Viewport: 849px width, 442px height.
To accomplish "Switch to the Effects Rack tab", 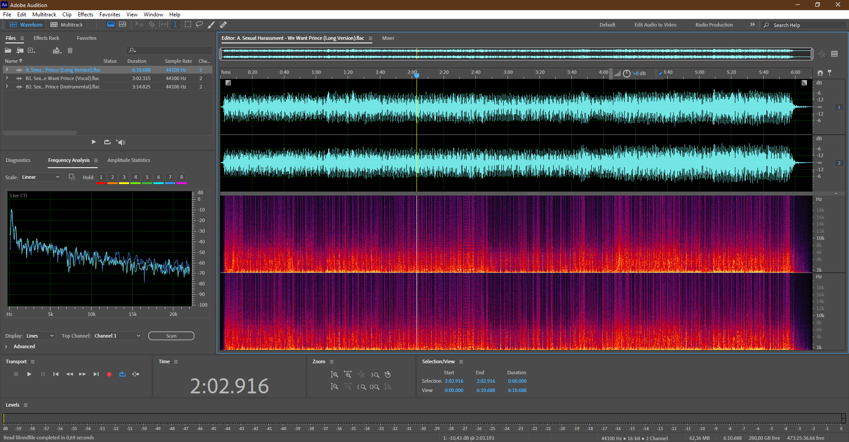I will coord(46,38).
